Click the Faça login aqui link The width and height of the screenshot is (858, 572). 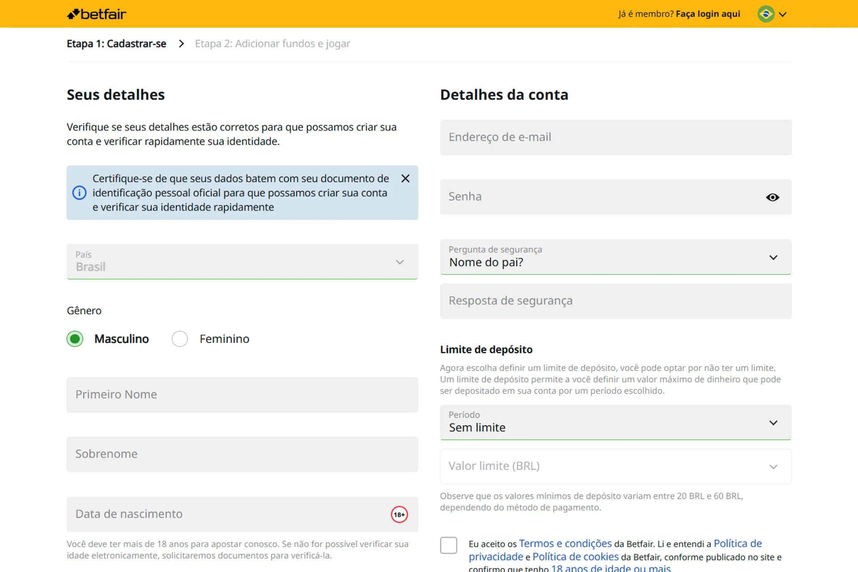pyautogui.click(x=708, y=14)
